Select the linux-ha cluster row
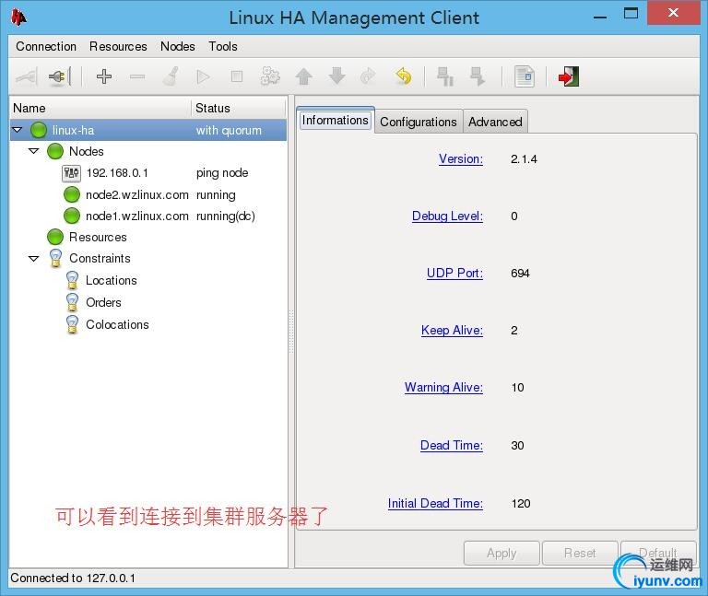The image size is (708, 596). [x=148, y=130]
